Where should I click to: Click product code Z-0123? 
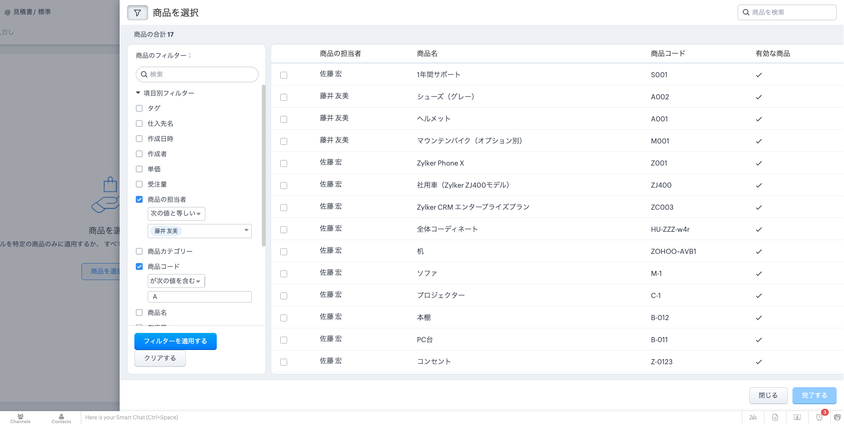tap(662, 362)
